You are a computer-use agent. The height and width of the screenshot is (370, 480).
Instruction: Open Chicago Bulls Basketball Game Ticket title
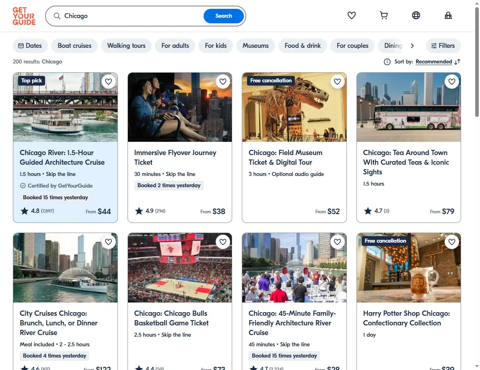[x=171, y=318]
